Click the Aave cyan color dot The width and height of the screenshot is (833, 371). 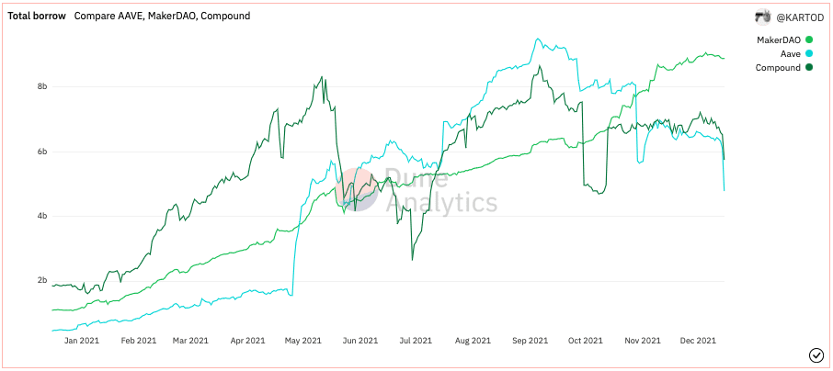point(809,54)
